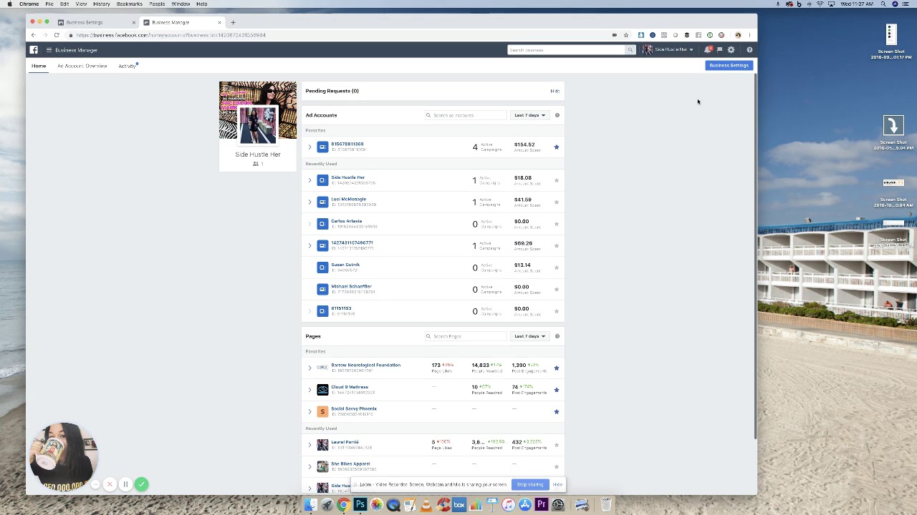
Task: Expand the Social Savvy Phoenix page row
Action: click(x=310, y=412)
